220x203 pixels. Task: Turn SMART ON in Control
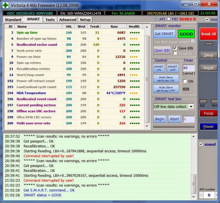point(159,68)
